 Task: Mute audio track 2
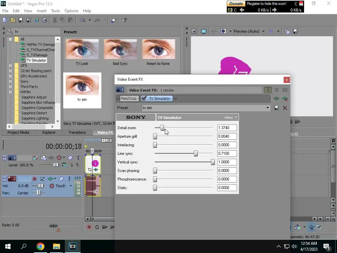click(x=61, y=179)
